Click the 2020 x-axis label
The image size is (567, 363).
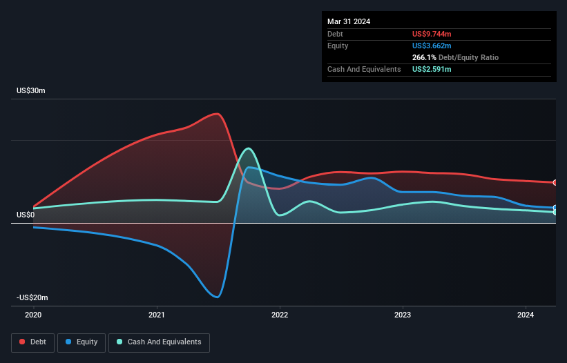[33, 315]
